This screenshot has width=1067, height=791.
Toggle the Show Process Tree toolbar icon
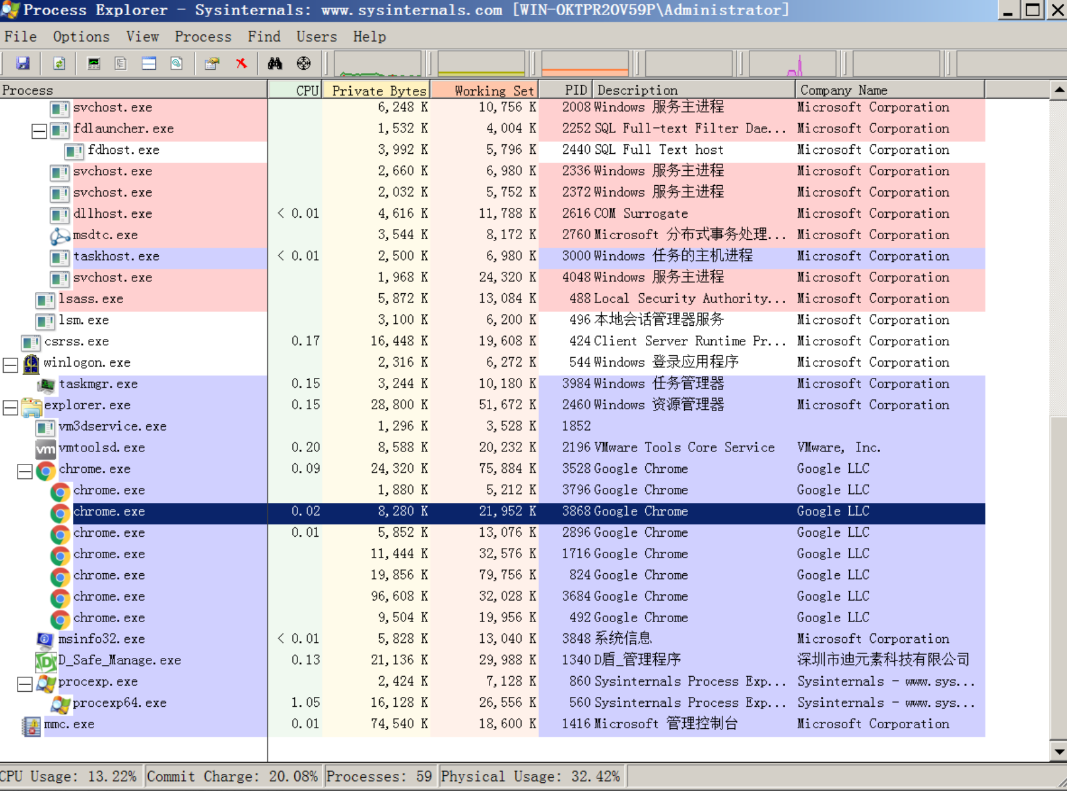pyautogui.click(x=121, y=63)
